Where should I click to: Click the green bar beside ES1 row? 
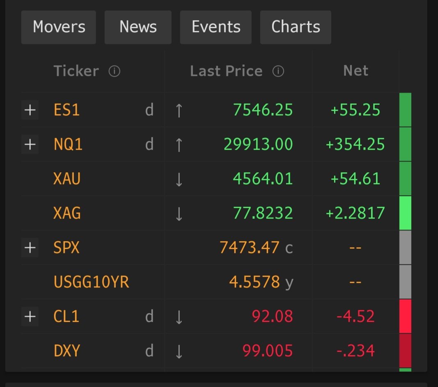coord(405,110)
